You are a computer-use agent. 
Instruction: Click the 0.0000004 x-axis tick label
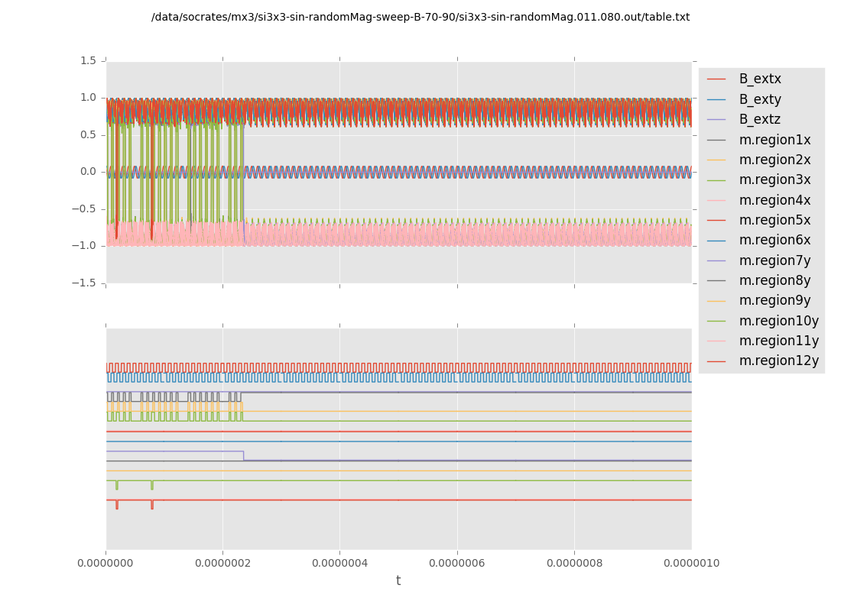click(x=340, y=564)
